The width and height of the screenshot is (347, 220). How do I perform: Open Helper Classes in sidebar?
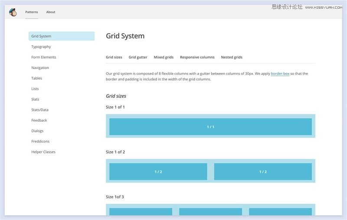coord(43,152)
